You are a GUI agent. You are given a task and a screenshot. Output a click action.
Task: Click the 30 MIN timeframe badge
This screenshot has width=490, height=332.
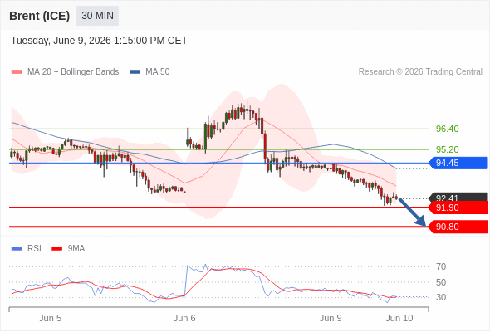click(x=97, y=16)
